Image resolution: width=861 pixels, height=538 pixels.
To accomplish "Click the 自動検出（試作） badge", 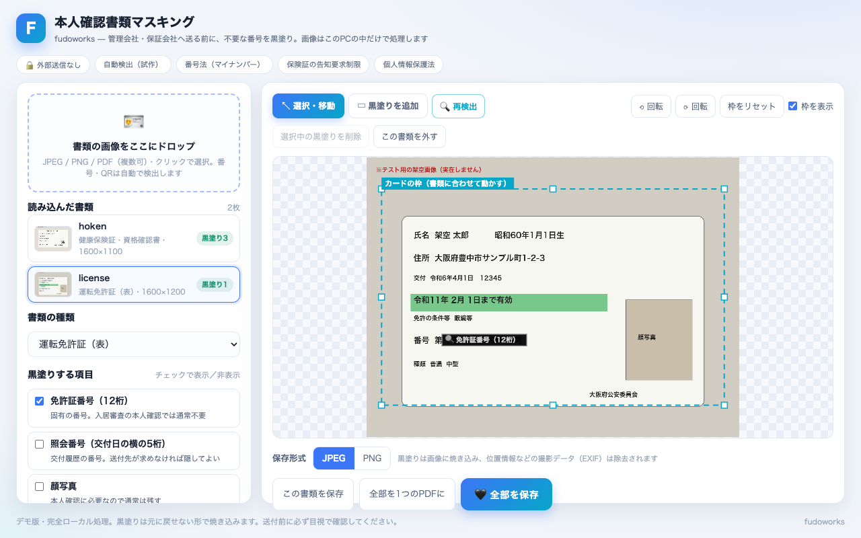I will [x=133, y=65].
